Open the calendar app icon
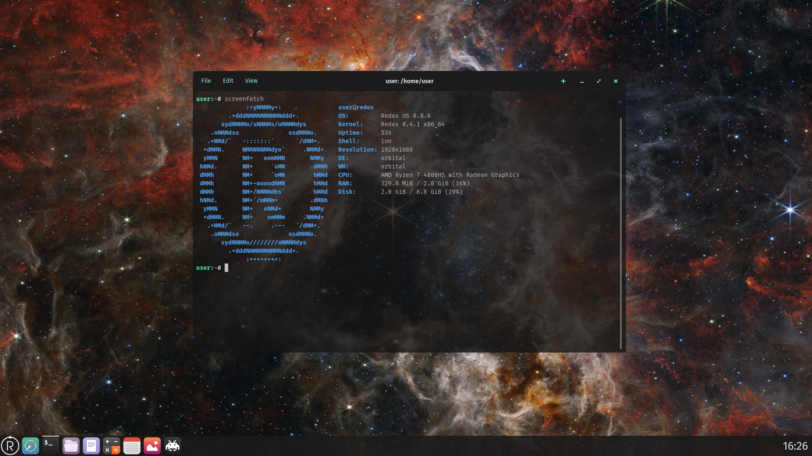812x456 pixels. pyautogui.click(x=132, y=446)
